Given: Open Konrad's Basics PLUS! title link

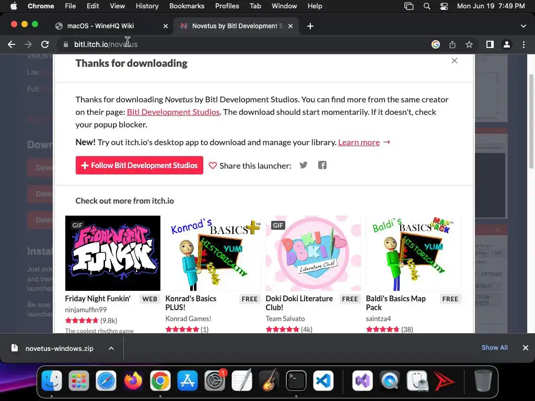Looking at the screenshot, I should click(191, 303).
